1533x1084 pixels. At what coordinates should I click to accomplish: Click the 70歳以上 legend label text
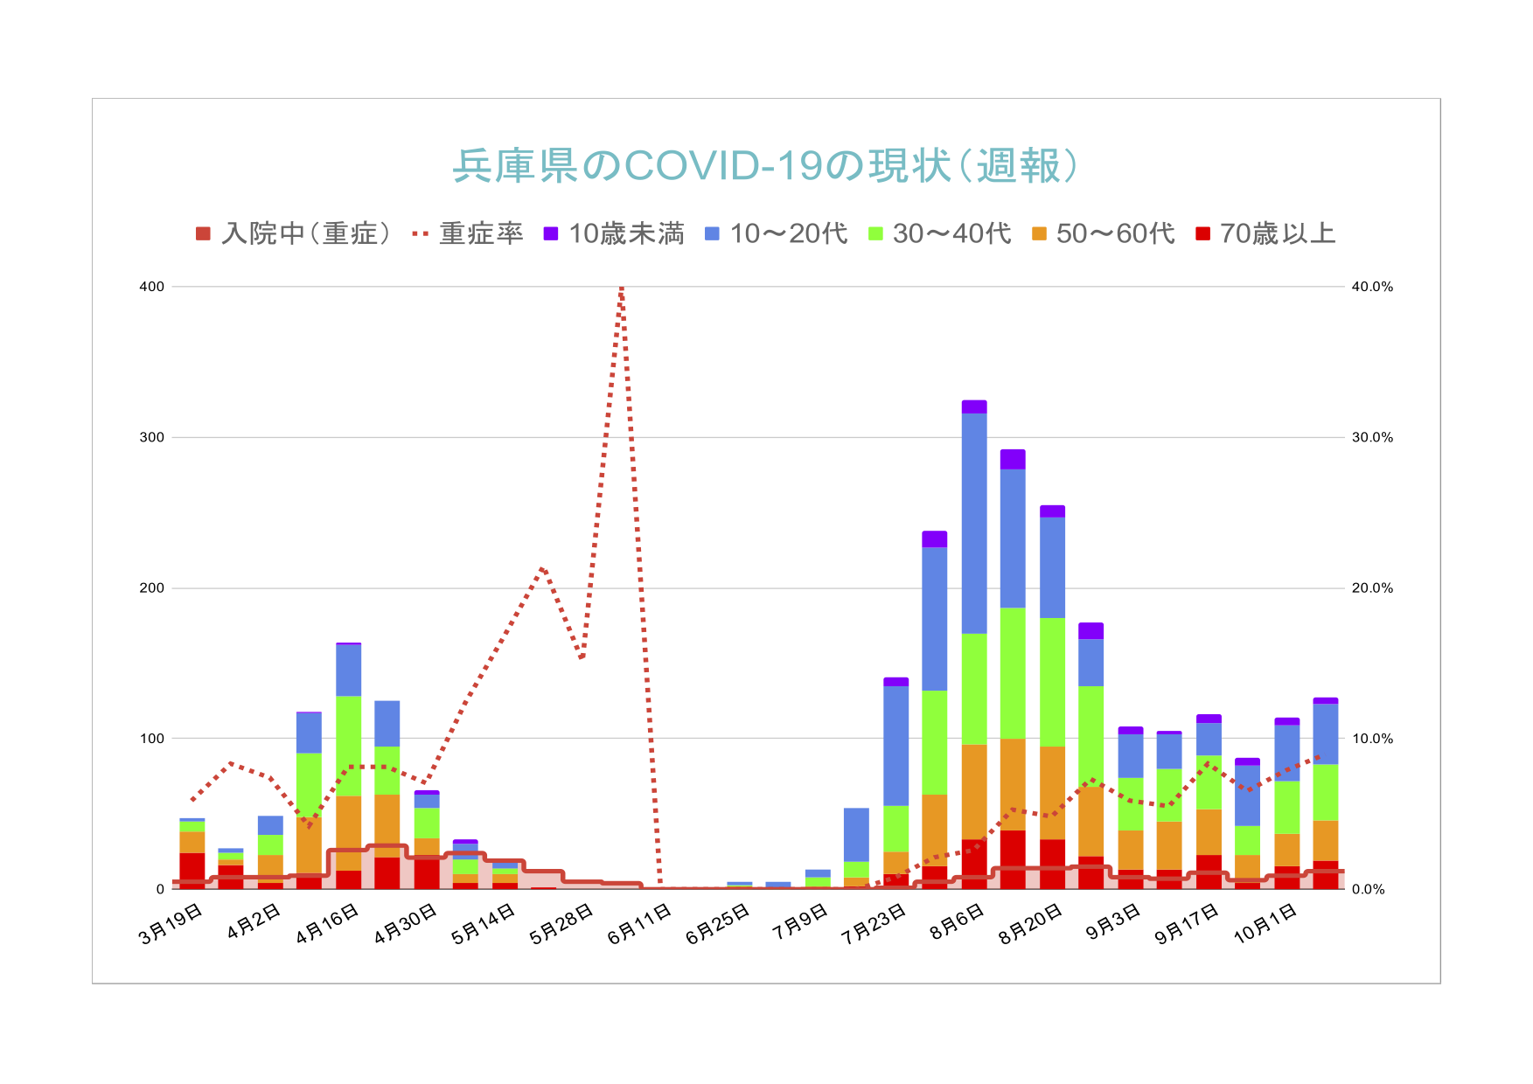pyautogui.click(x=1278, y=234)
